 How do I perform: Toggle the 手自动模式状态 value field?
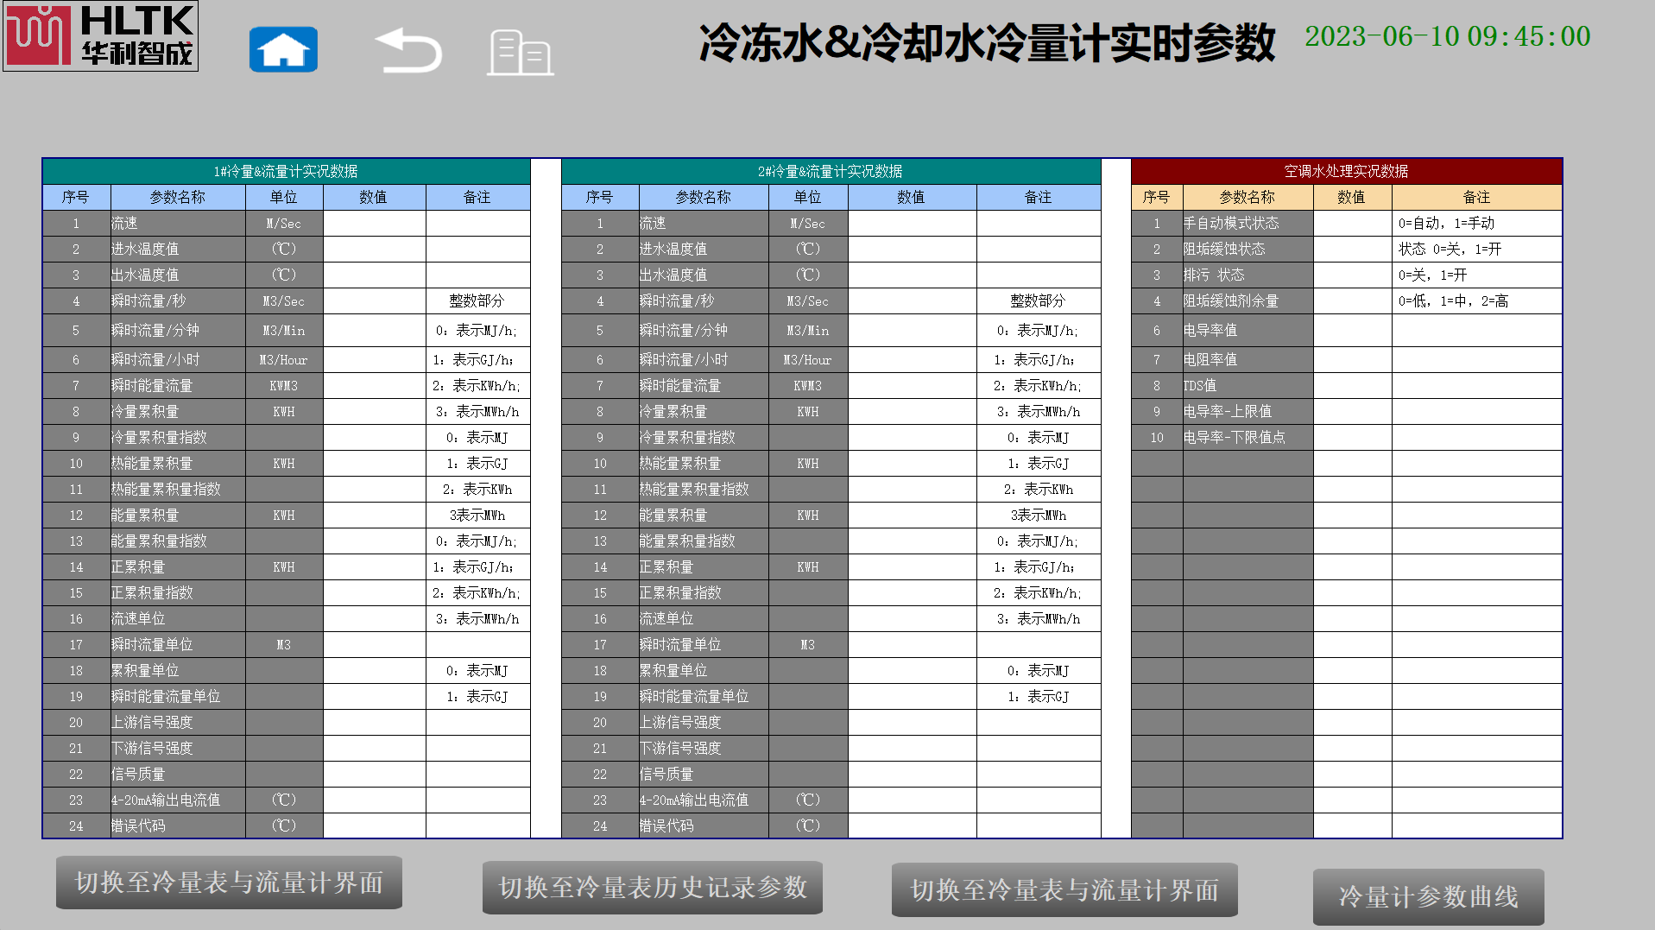(1352, 223)
